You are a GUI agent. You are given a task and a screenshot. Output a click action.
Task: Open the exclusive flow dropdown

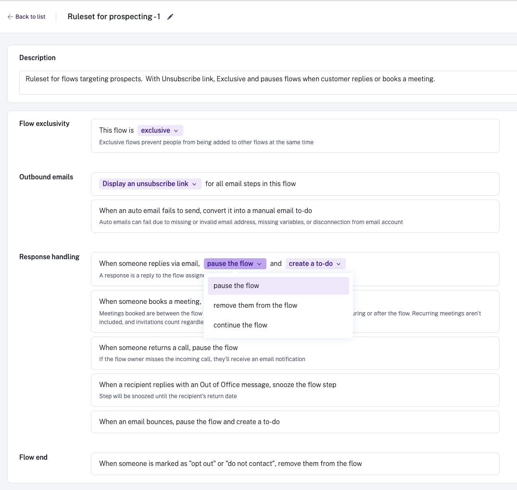coord(160,131)
